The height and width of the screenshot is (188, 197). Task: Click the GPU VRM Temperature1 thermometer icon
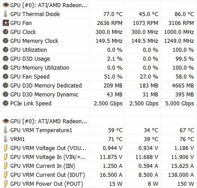click(x=6, y=130)
